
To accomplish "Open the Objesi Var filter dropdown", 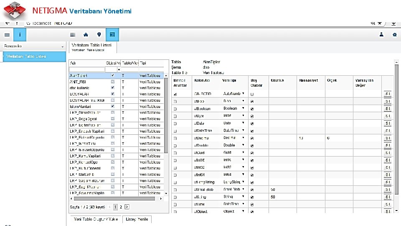I will pos(119,70).
